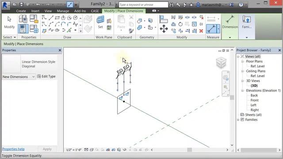Click the keyword search input field
The image size is (283, 159).
point(143,5)
